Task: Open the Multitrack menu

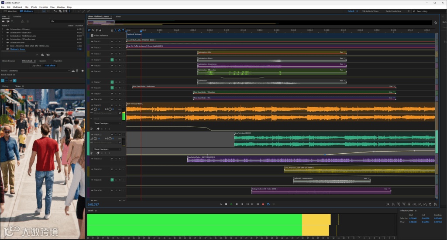Action: [17, 7]
